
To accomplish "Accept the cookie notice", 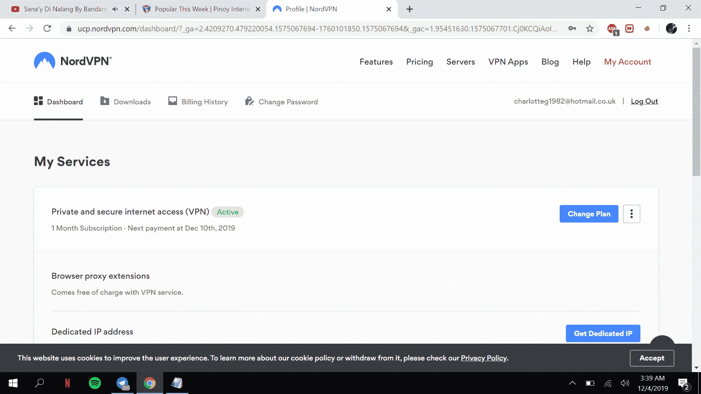I will click(x=652, y=358).
